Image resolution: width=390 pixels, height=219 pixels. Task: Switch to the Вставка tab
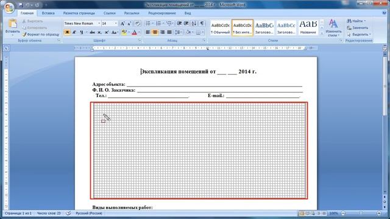click(x=48, y=13)
